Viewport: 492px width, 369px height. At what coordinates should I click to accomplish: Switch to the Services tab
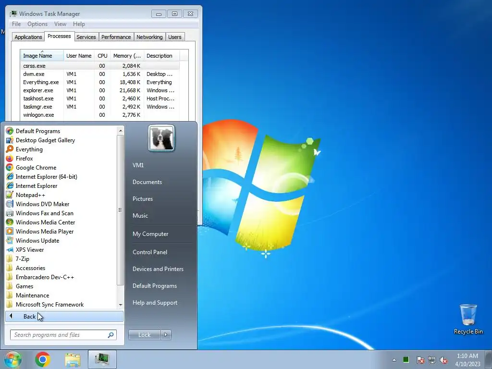[86, 37]
